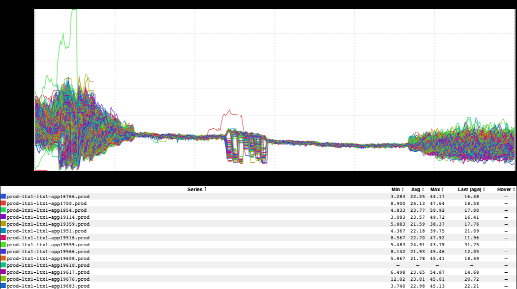Click the purple swatch for app19114

pyautogui.click(x=3, y=217)
